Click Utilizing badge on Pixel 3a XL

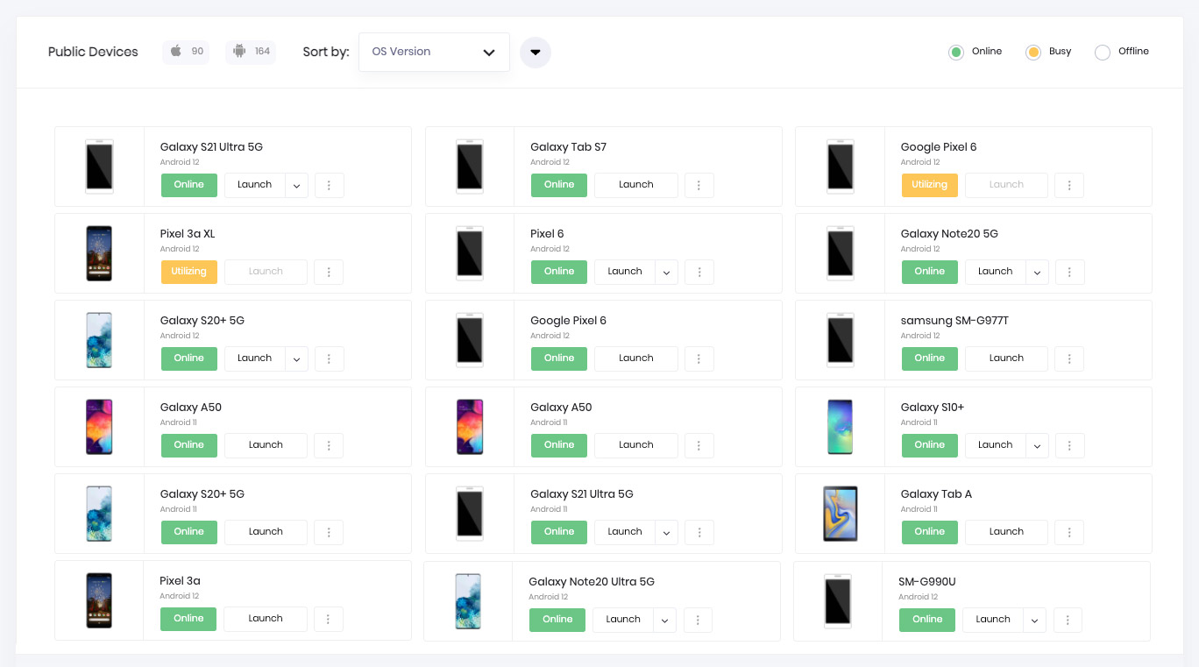(x=188, y=272)
